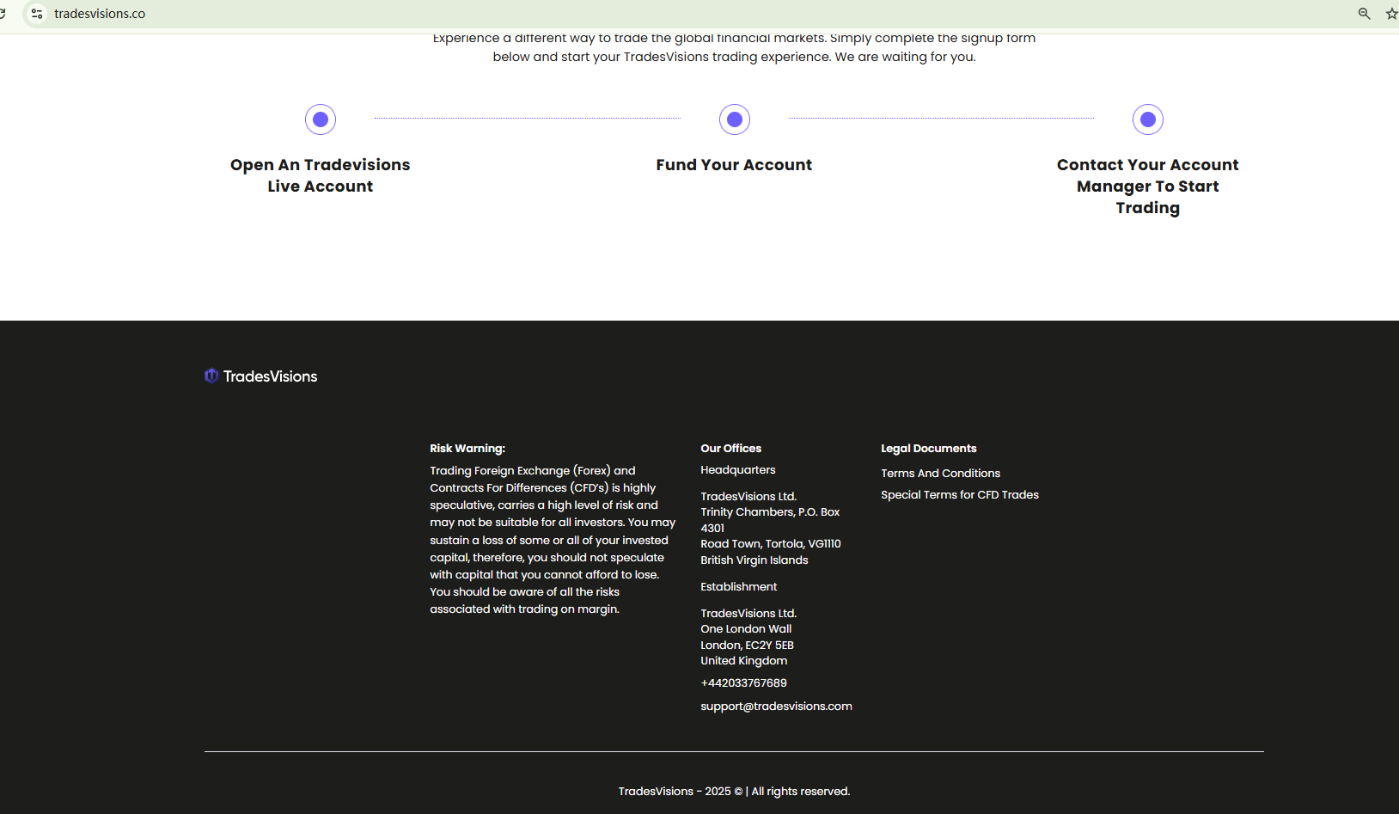
Task: Bookmark this page with the star icon
Action: coord(1391,14)
